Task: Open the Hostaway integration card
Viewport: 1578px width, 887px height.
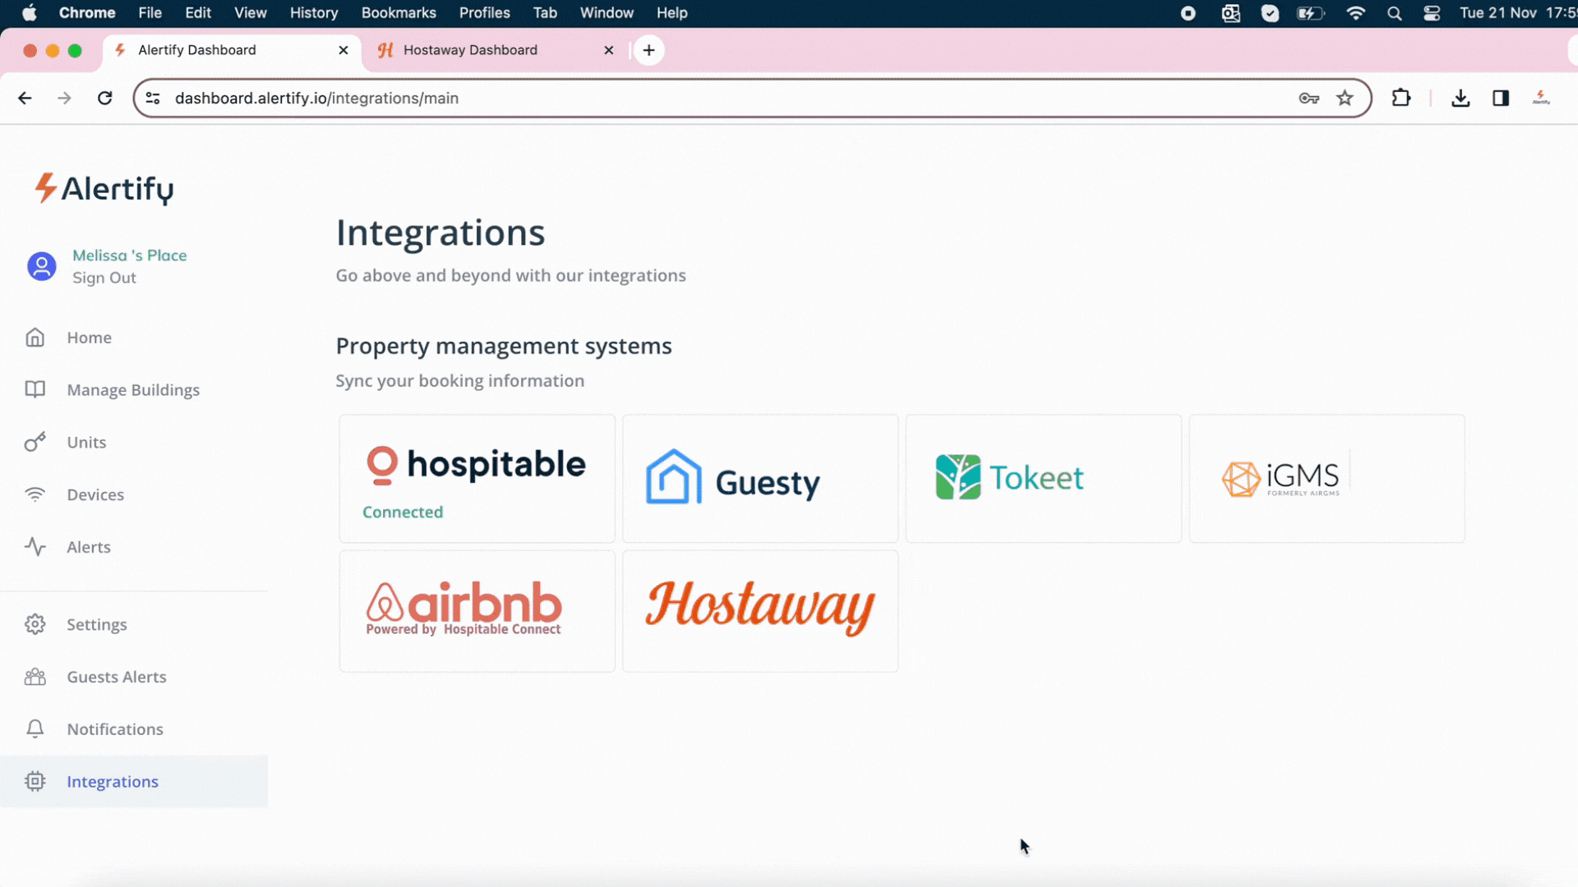Action: [x=759, y=610]
